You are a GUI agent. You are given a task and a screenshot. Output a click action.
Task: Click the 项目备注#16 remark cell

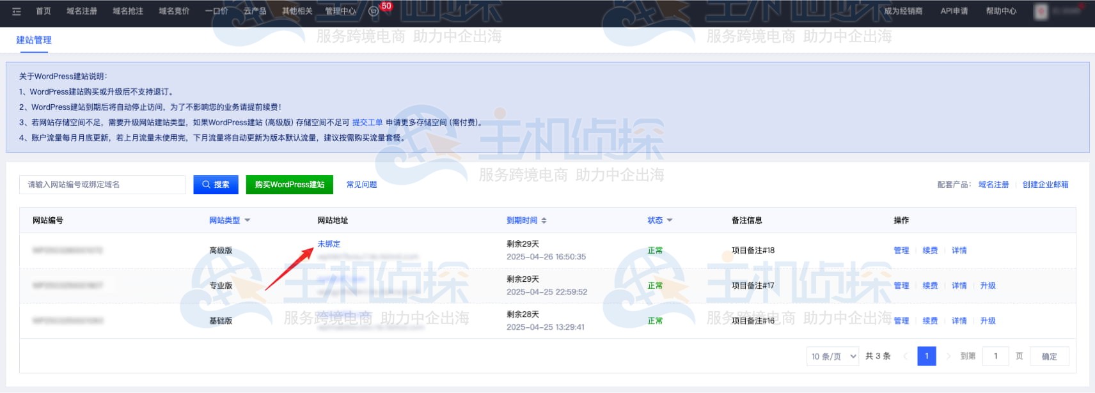click(x=753, y=321)
